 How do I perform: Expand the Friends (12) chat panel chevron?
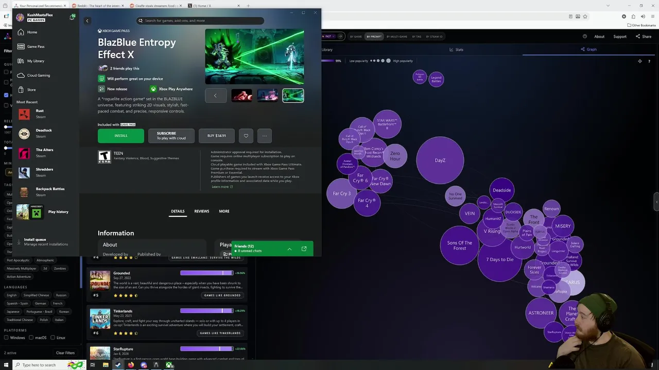289,249
